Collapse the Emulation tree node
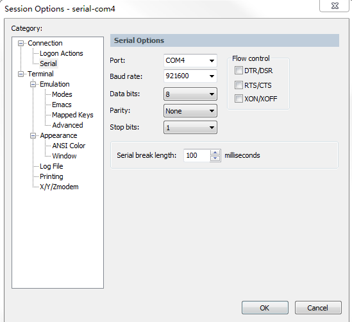The image size is (352, 322). (33, 84)
